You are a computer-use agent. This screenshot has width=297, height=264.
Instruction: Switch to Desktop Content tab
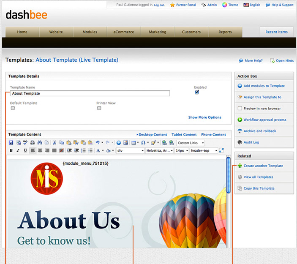[153, 135]
